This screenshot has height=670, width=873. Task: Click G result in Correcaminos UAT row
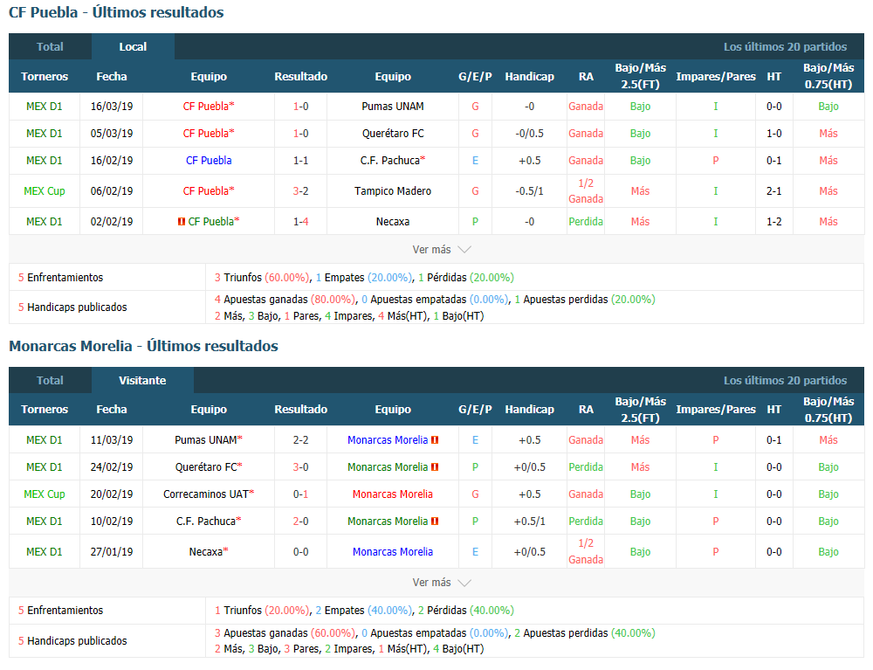[x=475, y=494]
